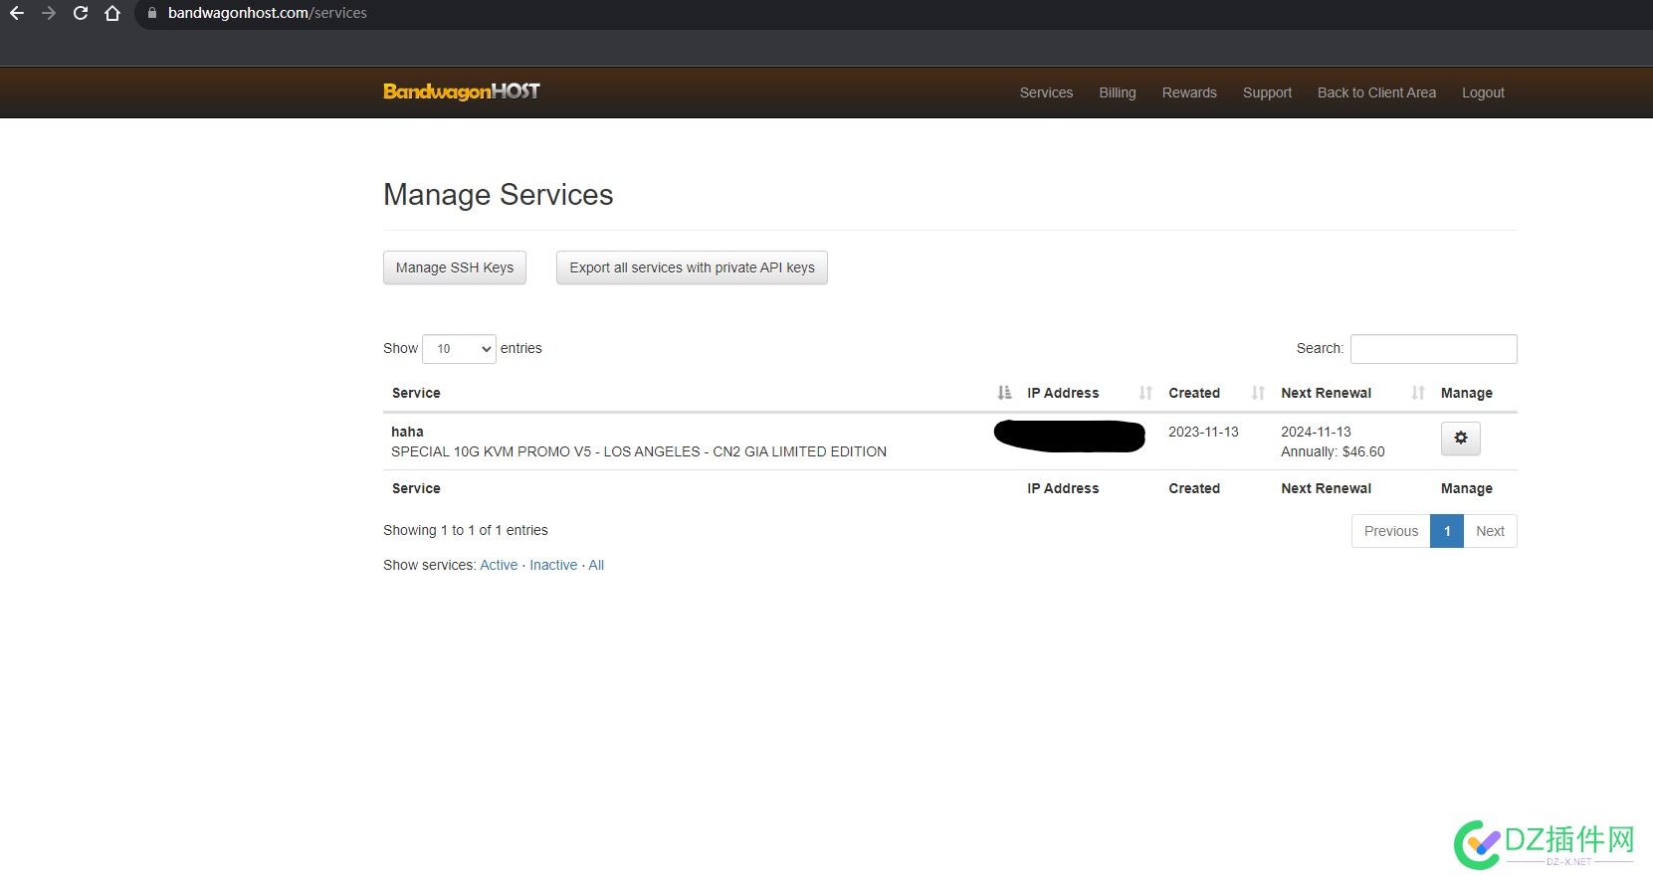This screenshot has width=1653, height=885.
Task: Click the Created column header
Action: [1194, 393]
